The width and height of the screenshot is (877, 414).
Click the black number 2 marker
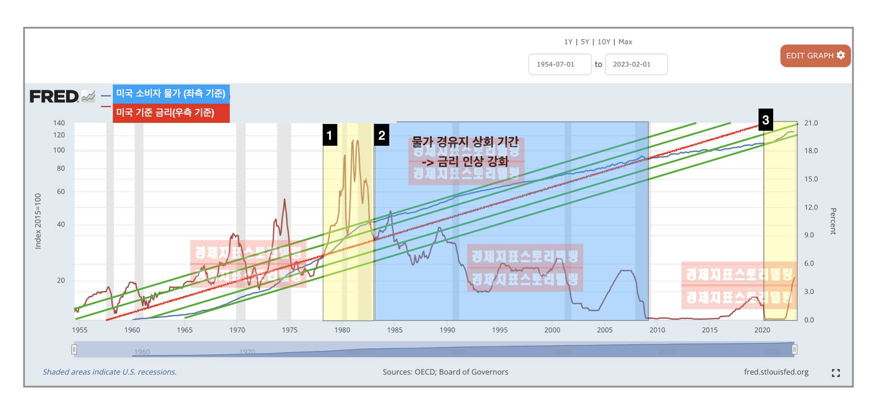tap(382, 135)
